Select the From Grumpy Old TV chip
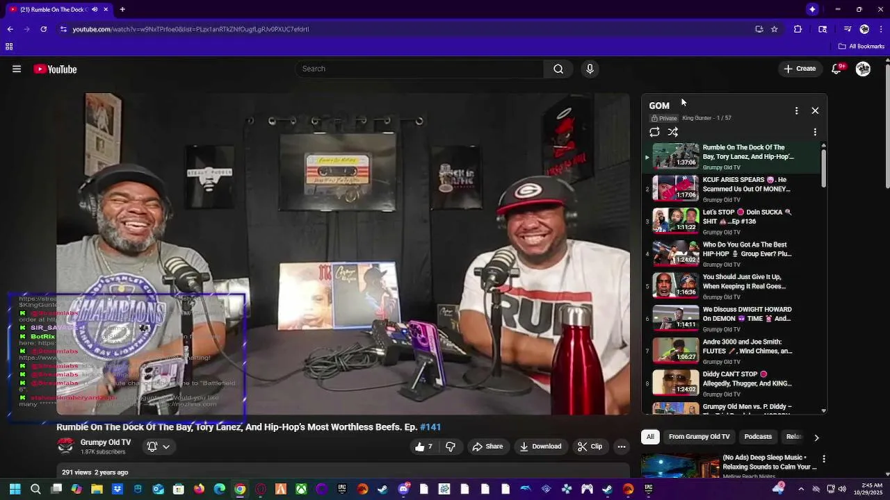The height and width of the screenshot is (500, 890). (699, 437)
